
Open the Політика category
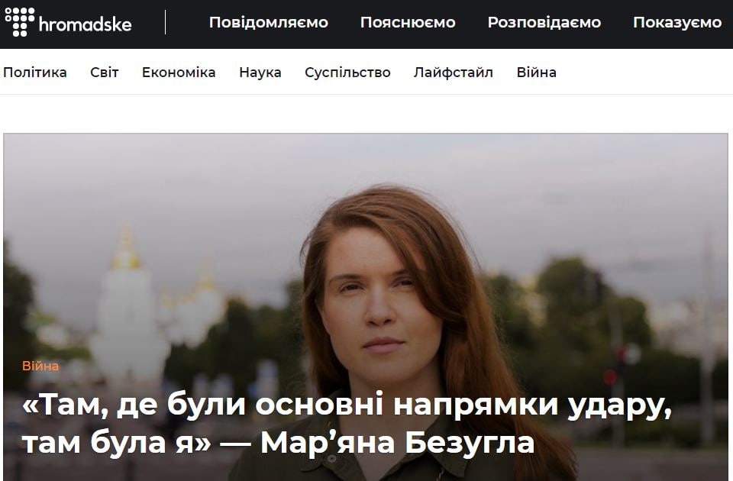35,73
